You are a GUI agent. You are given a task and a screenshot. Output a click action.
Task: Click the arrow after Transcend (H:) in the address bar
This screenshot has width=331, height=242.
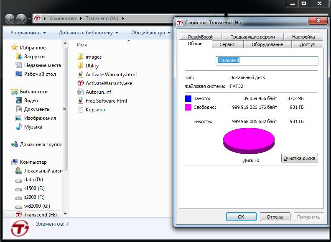click(123, 18)
